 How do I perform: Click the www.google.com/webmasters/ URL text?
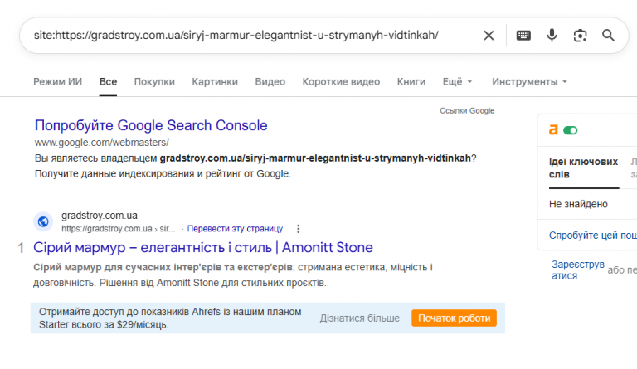click(101, 143)
